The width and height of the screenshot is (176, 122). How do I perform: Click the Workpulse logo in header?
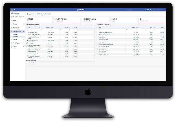(x=81, y=10)
